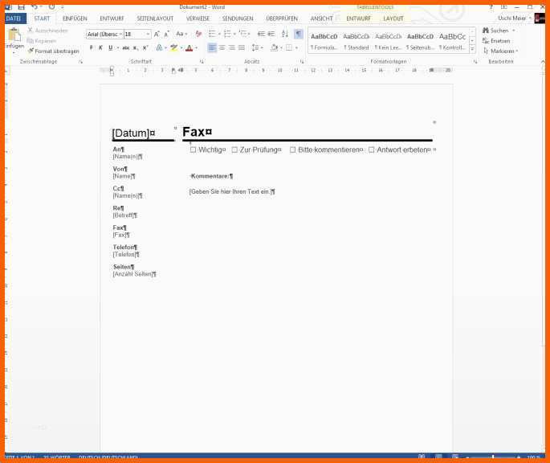Open the Uscle Meier account menu
The image size is (550, 463).
pyautogui.click(x=514, y=18)
